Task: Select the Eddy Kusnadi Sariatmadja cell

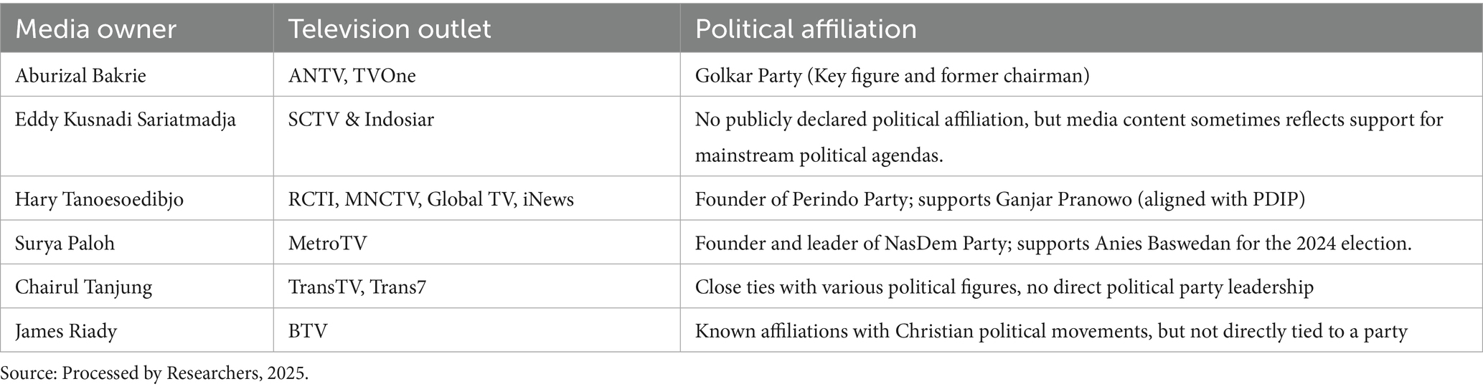Action: click(126, 119)
